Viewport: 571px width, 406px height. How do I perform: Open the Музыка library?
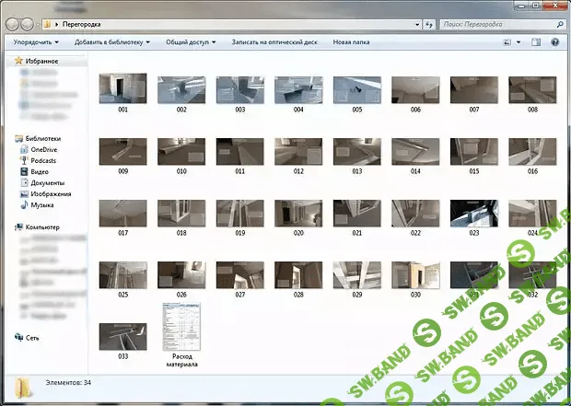click(x=42, y=204)
